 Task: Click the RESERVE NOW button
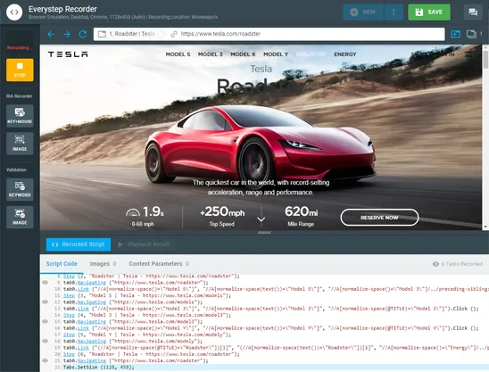tap(379, 218)
